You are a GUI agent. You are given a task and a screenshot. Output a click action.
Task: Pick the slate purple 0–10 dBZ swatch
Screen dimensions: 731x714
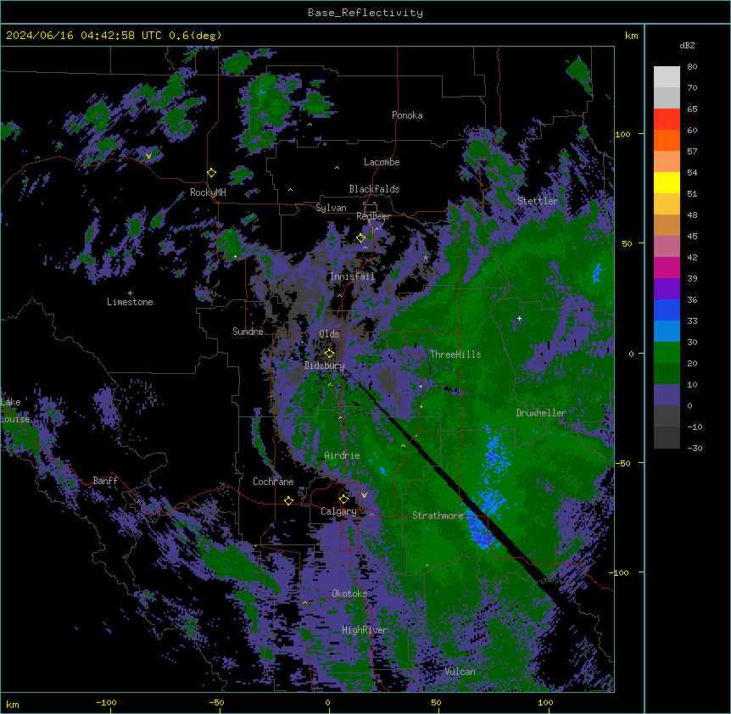tap(667, 395)
